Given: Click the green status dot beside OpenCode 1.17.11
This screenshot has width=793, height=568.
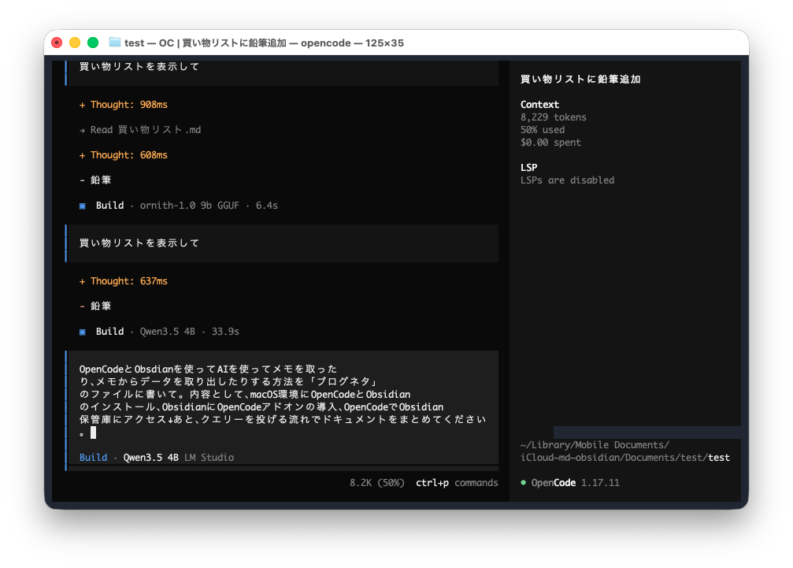Looking at the screenshot, I should (524, 482).
